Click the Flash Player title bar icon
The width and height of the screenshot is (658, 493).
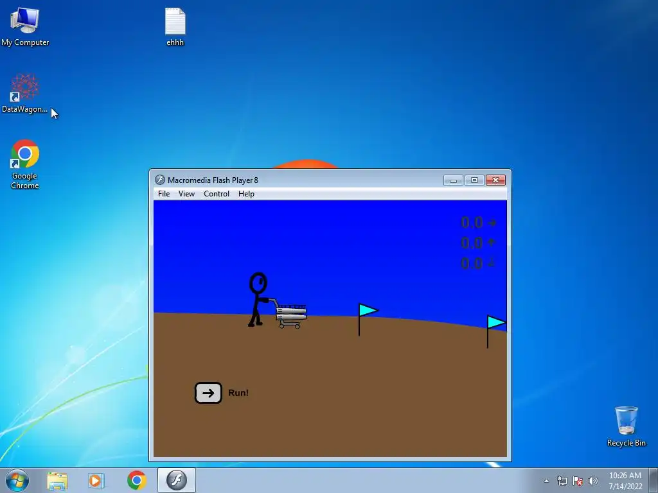160,180
